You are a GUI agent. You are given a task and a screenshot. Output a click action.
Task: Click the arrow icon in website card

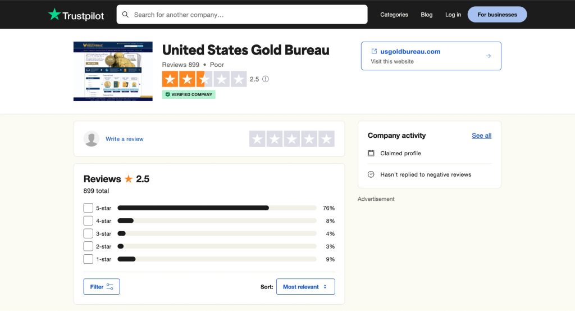[x=488, y=56]
